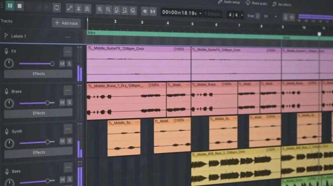Screen dimensions: 333x186
Task: Toggle the Snap checkbox
Action: point(258,16)
